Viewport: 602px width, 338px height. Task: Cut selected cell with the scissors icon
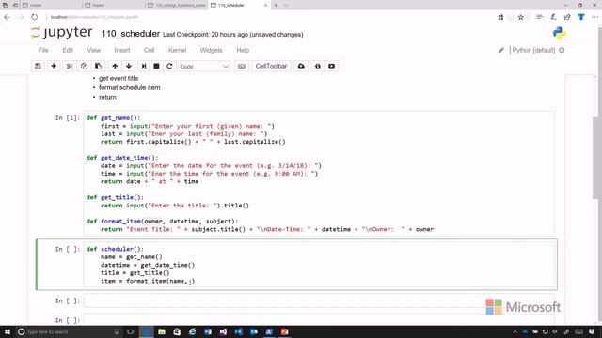pyautogui.click(x=70, y=67)
